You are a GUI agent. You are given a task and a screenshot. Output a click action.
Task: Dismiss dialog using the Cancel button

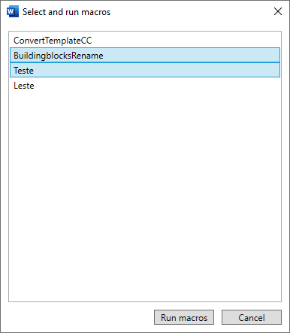[x=252, y=317]
